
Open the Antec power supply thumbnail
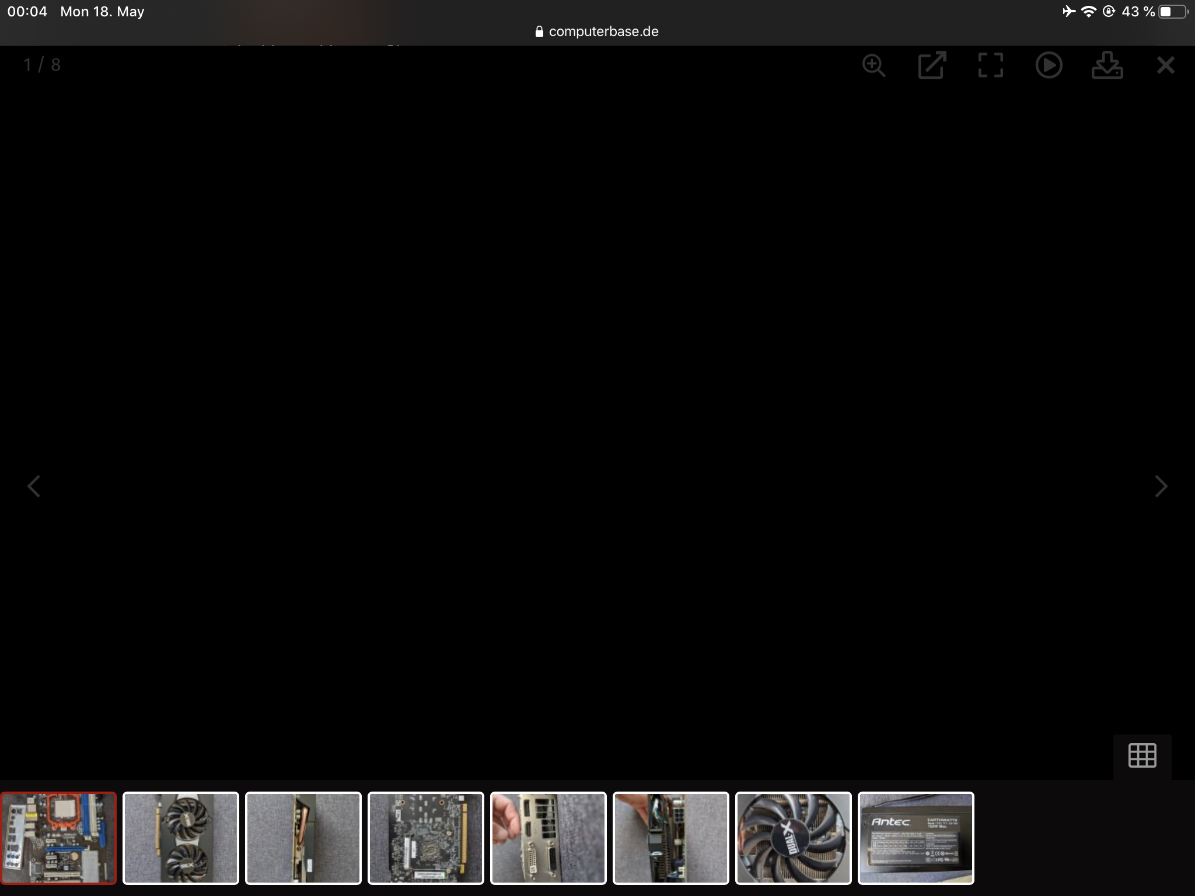tap(916, 838)
